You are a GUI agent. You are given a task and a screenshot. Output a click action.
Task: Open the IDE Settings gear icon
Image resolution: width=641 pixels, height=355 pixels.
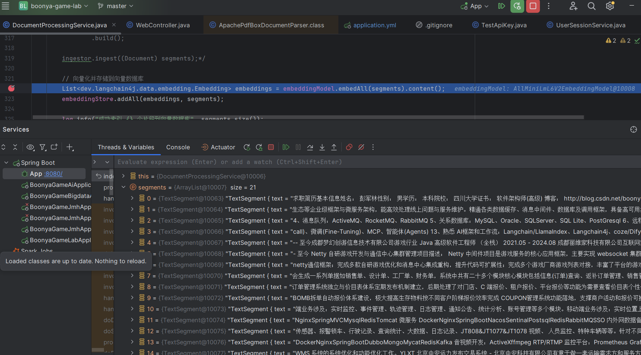[610, 6]
